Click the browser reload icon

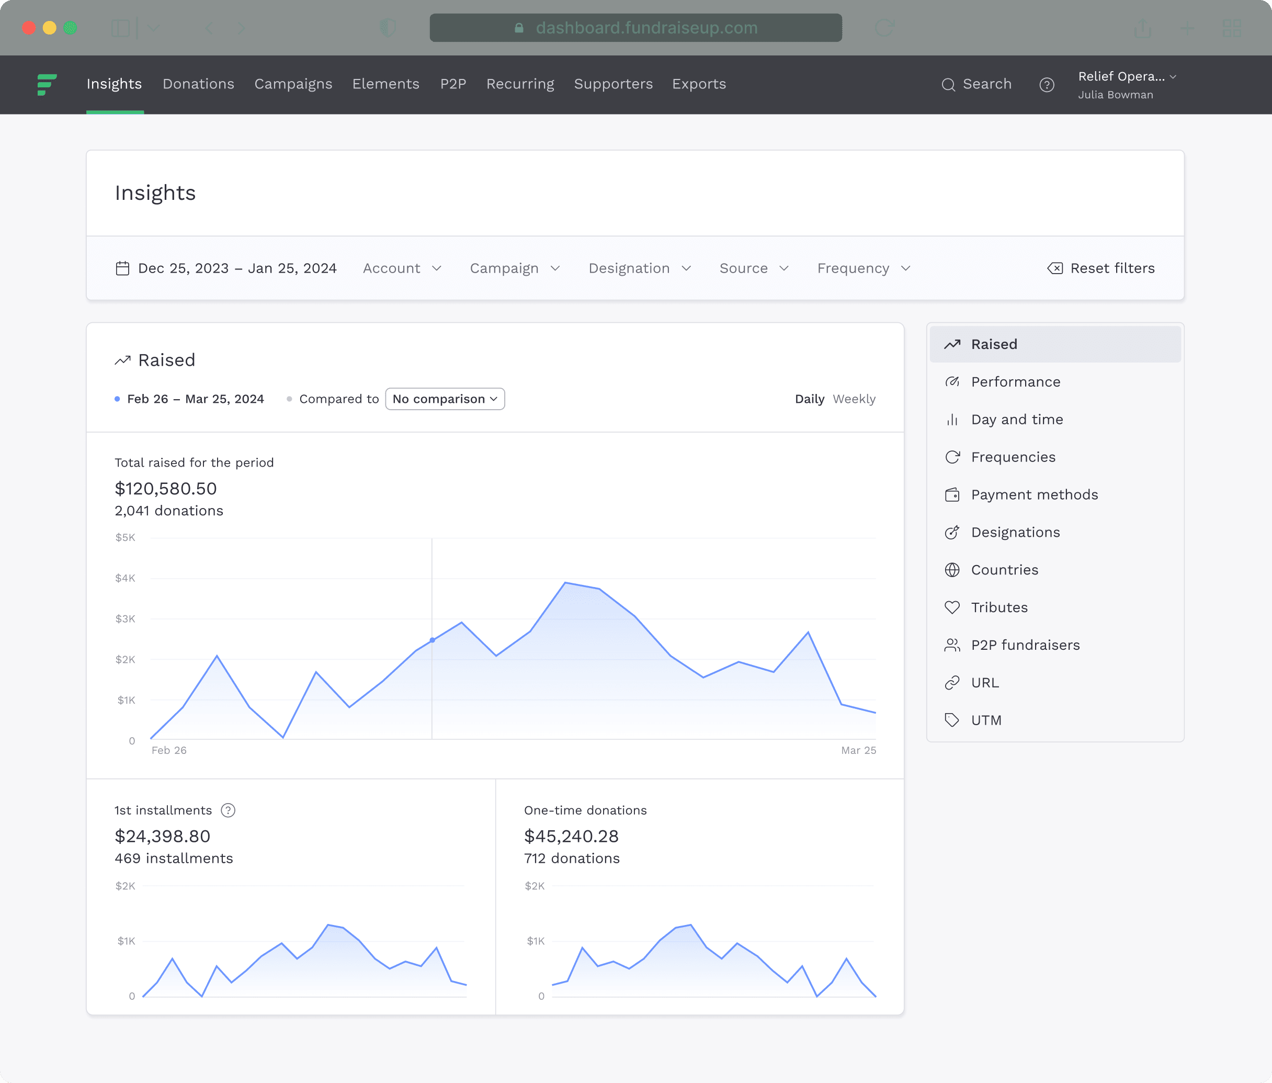coord(884,28)
